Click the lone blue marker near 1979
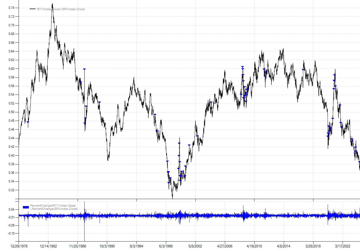Viewport: 360px width, 252px height. 28,122
